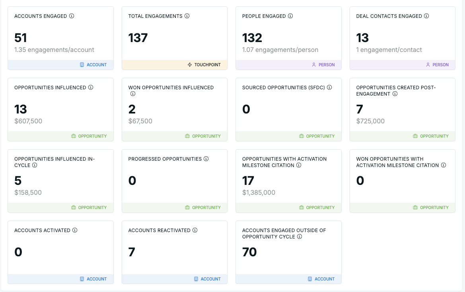Click Opportunity tag on Won Opportunities Activation Milestone card
The image size is (465, 292).
coord(431,207)
